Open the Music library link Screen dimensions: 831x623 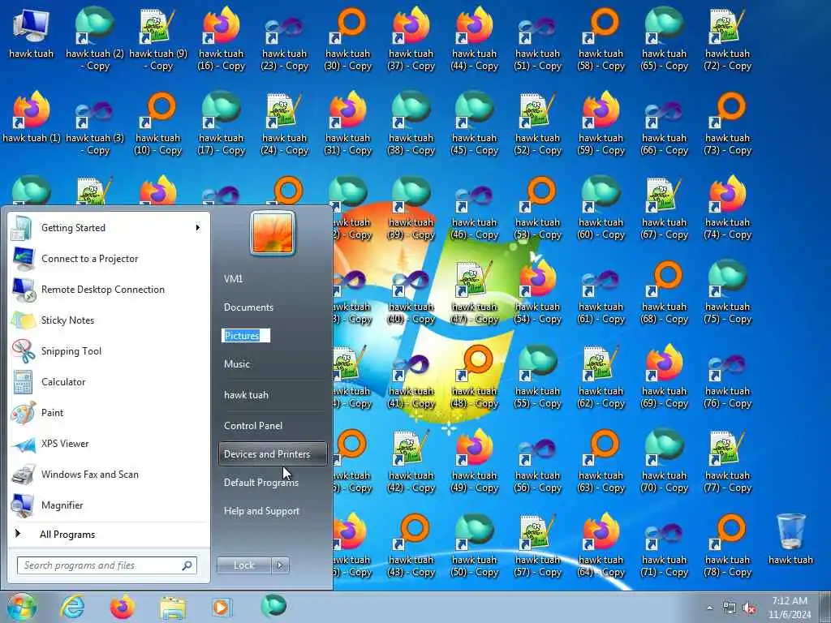coord(237,364)
